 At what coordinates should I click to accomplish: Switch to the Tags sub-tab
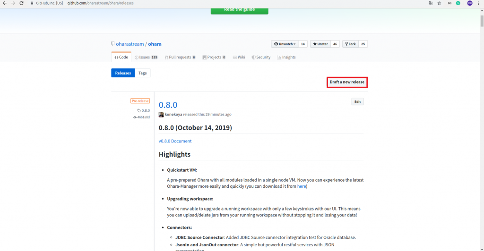point(143,73)
